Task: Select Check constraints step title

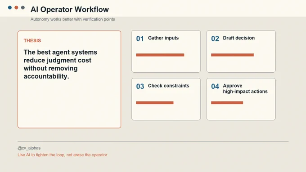Action: (168, 86)
